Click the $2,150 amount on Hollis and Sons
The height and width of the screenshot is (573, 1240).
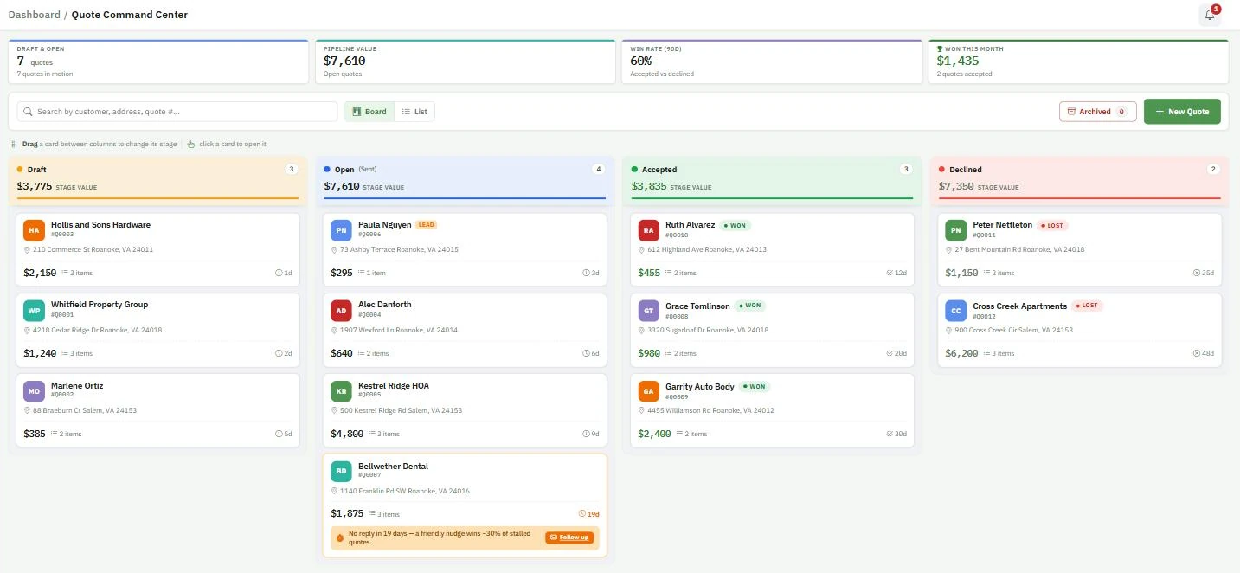(x=40, y=273)
